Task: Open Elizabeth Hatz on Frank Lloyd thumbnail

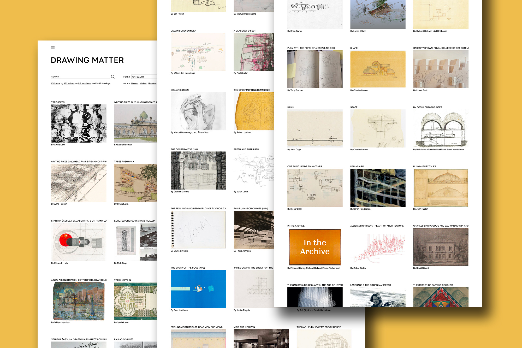Action: pyautogui.click(x=79, y=242)
